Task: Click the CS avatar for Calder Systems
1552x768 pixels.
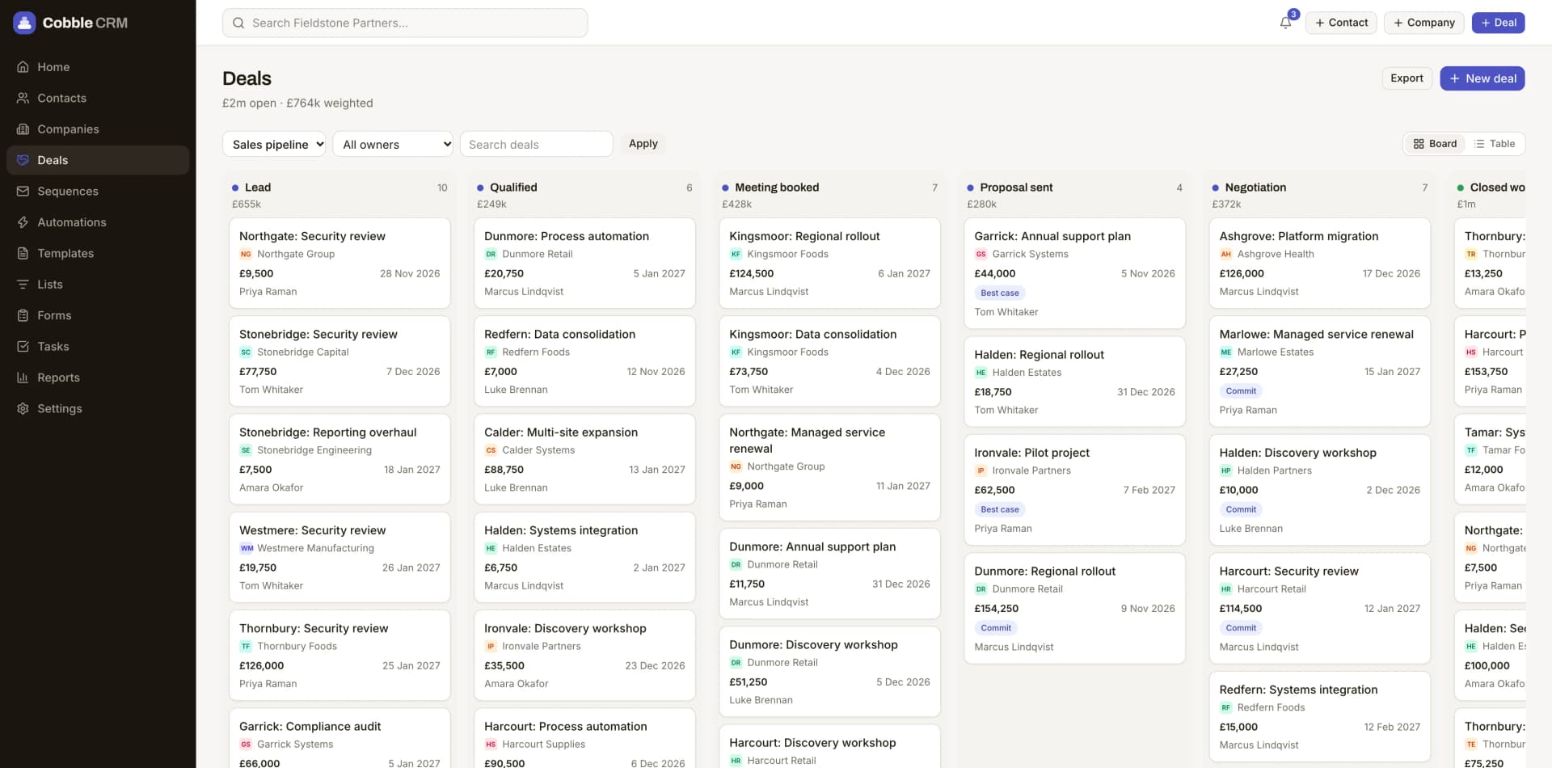Action: tap(491, 450)
